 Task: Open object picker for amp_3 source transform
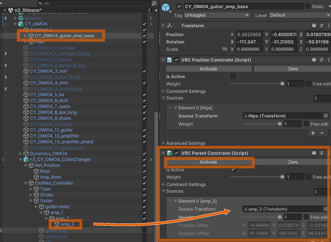click(326, 209)
